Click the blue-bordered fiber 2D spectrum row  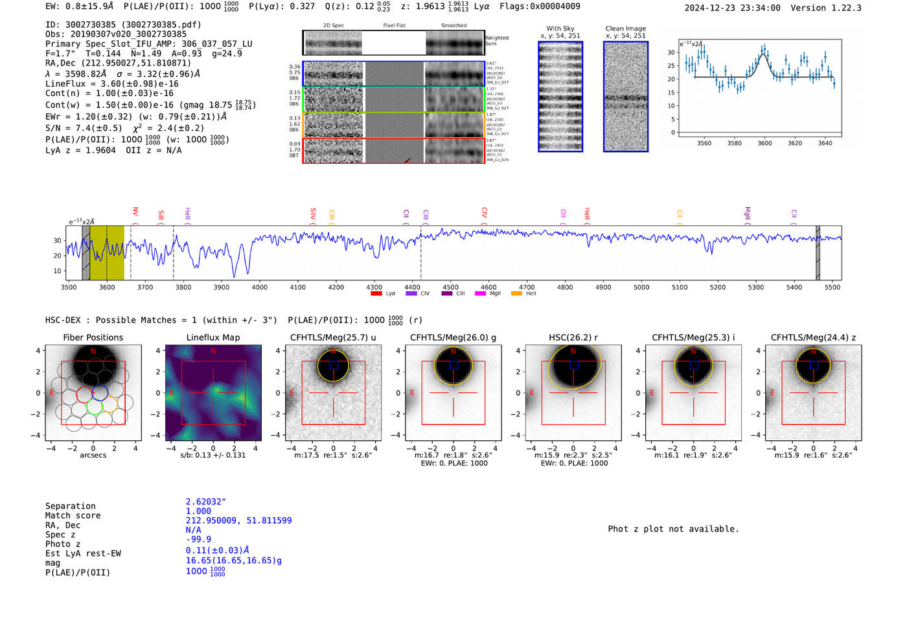coord(394,74)
